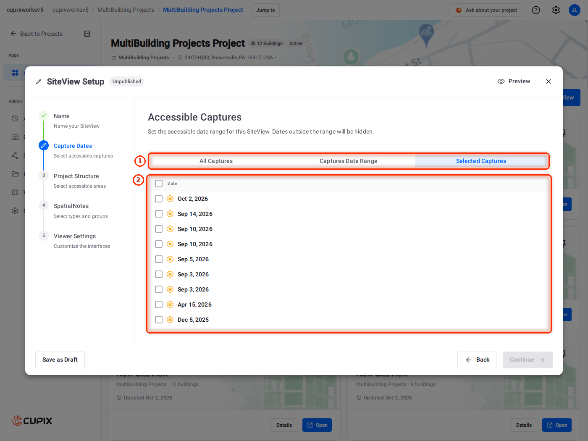The height and width of the screenshot is (441, 588).
Task: Click the capture icon next to Oct 2, 2026
Action: 170,199
